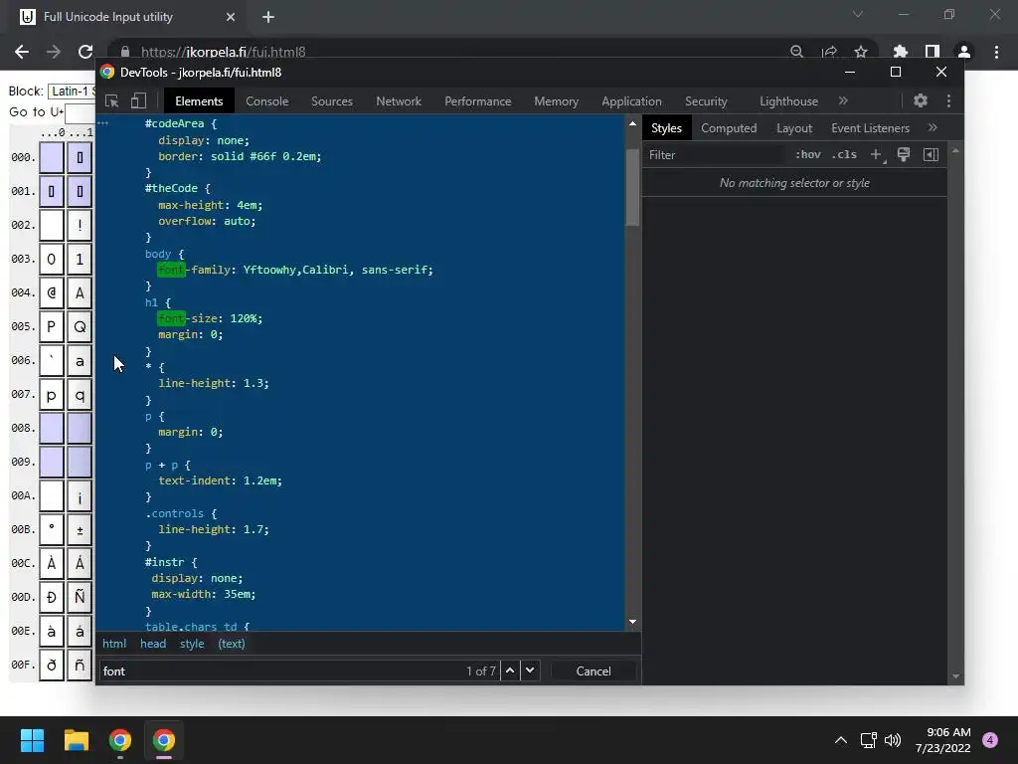This screenshot has height=764, width=1018.
Task: Open tab search dropdown chevron in Chrome
Action: pyautogui.click(x=858, y=14)
